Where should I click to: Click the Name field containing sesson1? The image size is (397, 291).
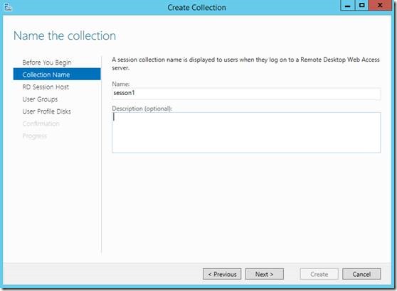(246, 93)
